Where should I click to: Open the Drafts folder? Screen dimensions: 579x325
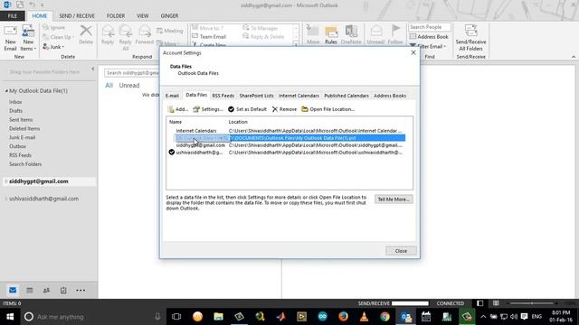coord(15,110)
